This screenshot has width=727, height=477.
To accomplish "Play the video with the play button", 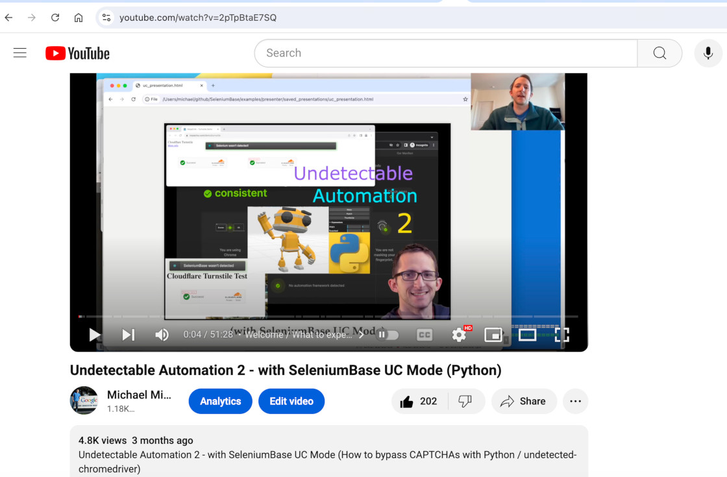I will click(95, 335).
